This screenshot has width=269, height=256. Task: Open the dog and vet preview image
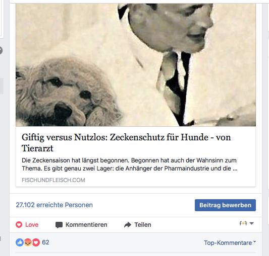(136, 65)
